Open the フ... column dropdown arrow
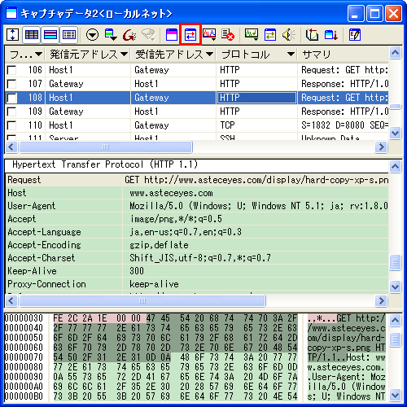Image resolution: width=407 pixels, height=407 pixels. 38,55
